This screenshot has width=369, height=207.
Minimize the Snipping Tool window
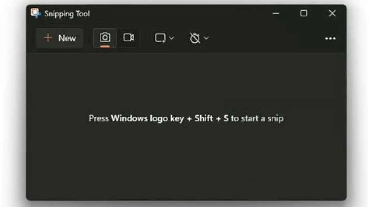pos(276,13)
